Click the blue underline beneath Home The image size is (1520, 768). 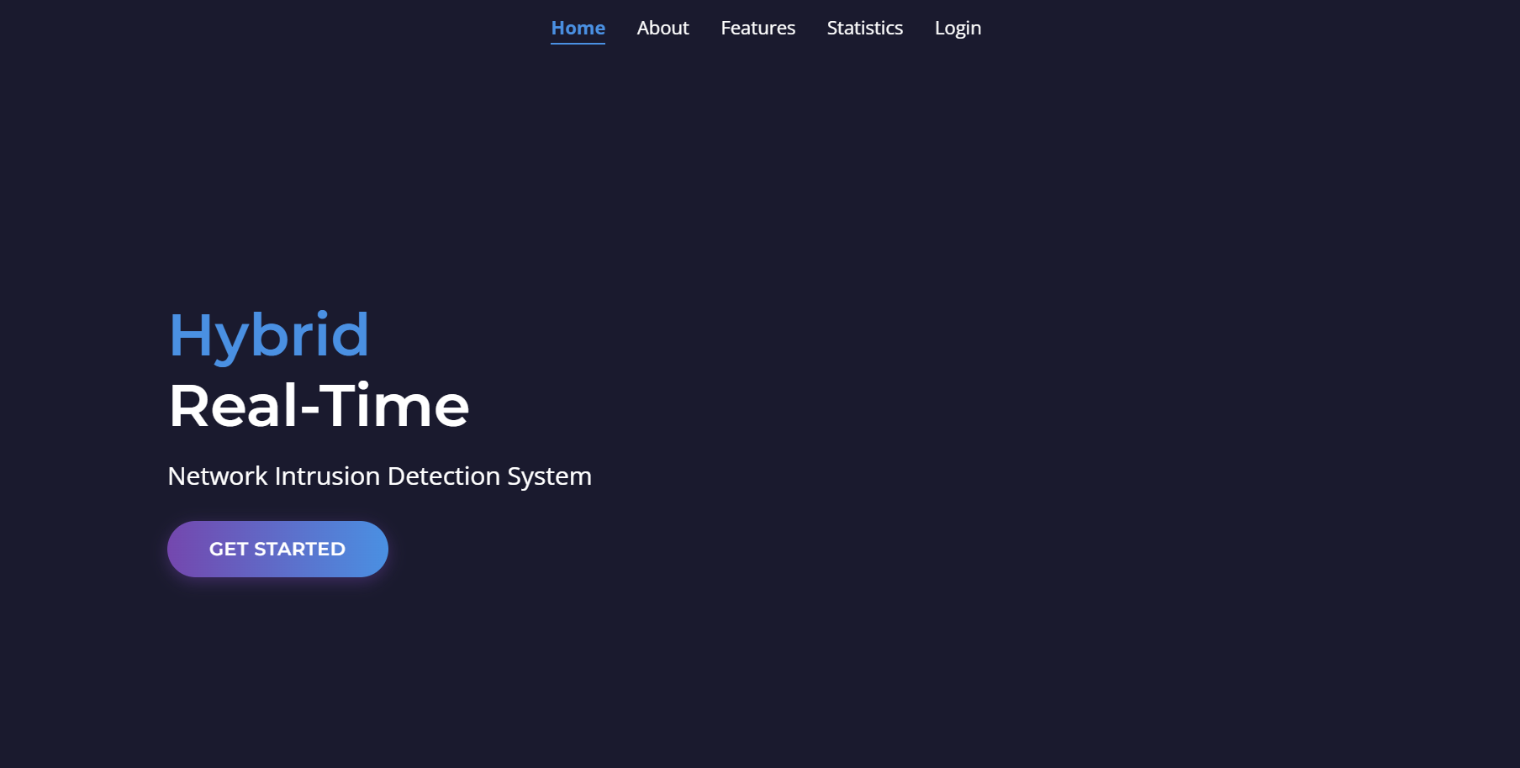578,43
